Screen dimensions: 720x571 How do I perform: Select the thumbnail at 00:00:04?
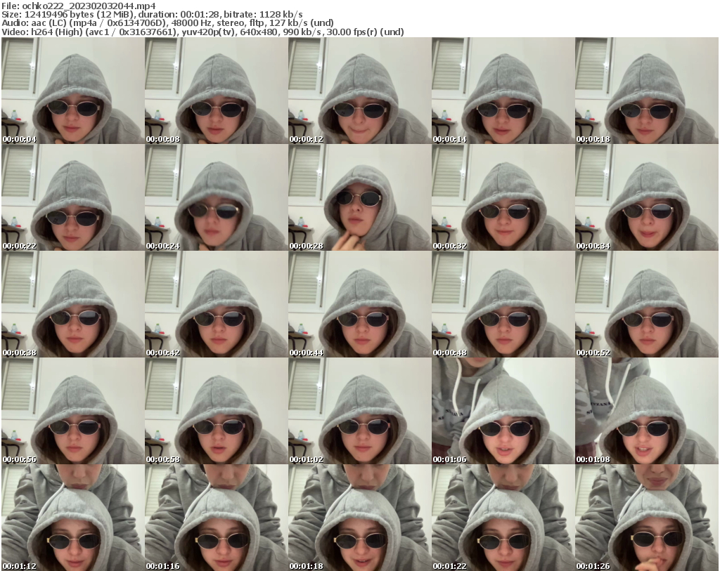click(72, 91)
